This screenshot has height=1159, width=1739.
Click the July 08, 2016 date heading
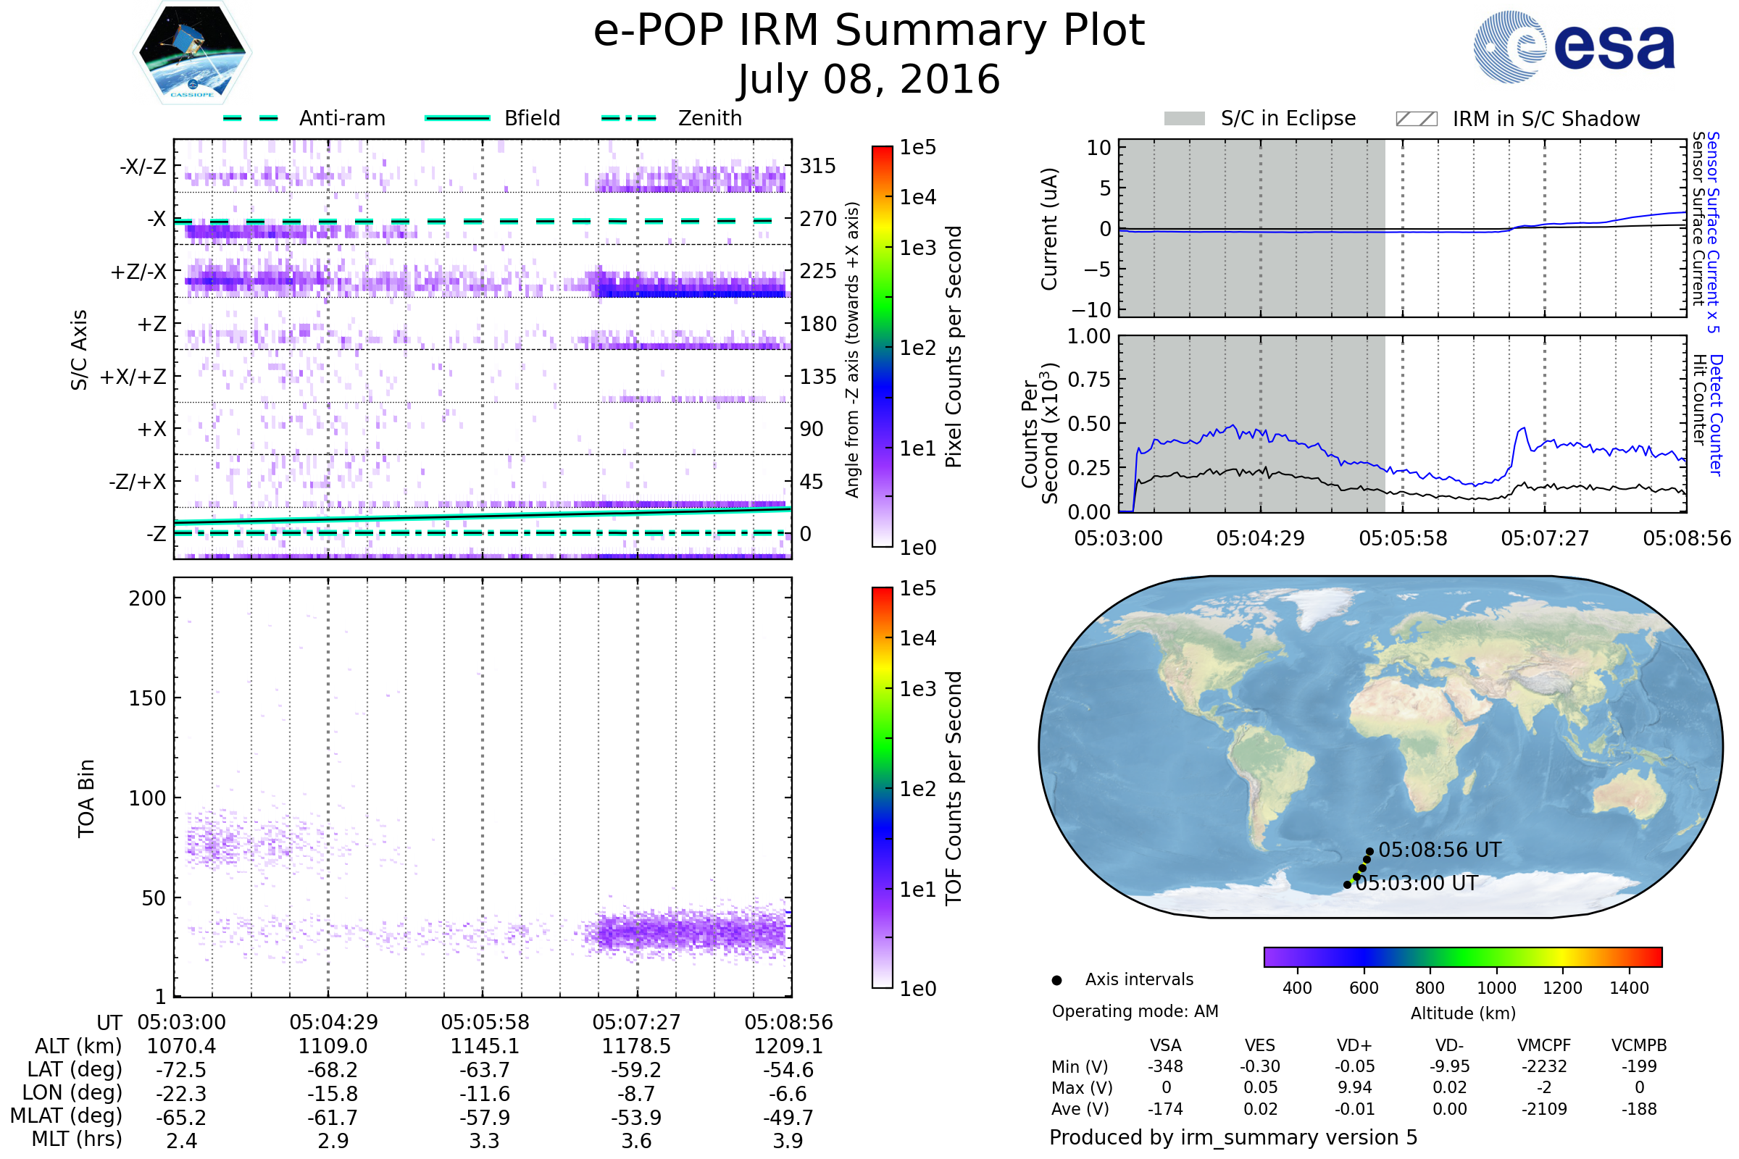[x=869, y=80]
